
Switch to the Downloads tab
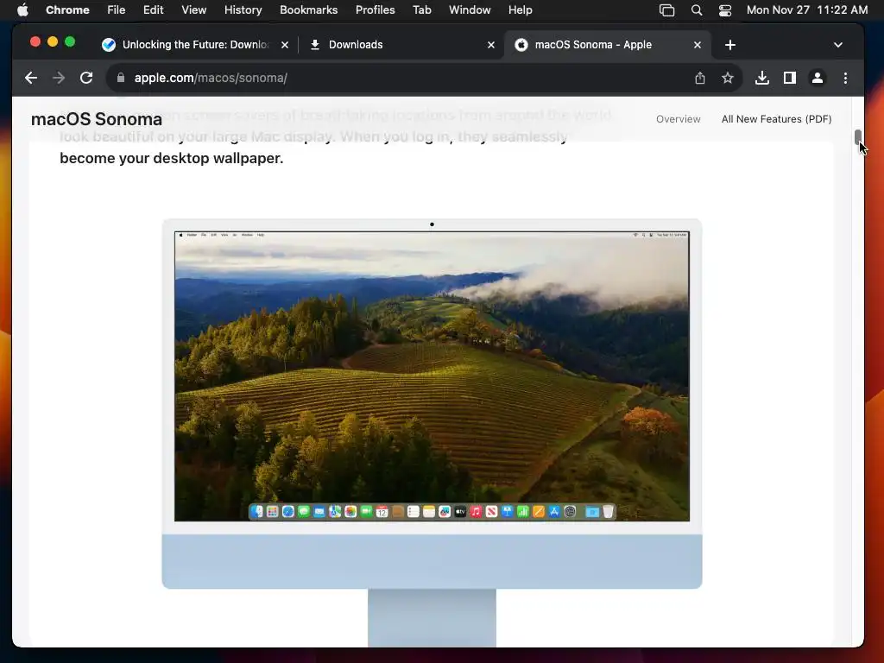tap(401, 45)
